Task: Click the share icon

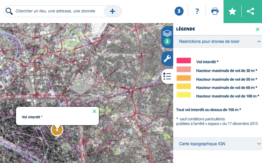Action: click(x=250, y=11)
